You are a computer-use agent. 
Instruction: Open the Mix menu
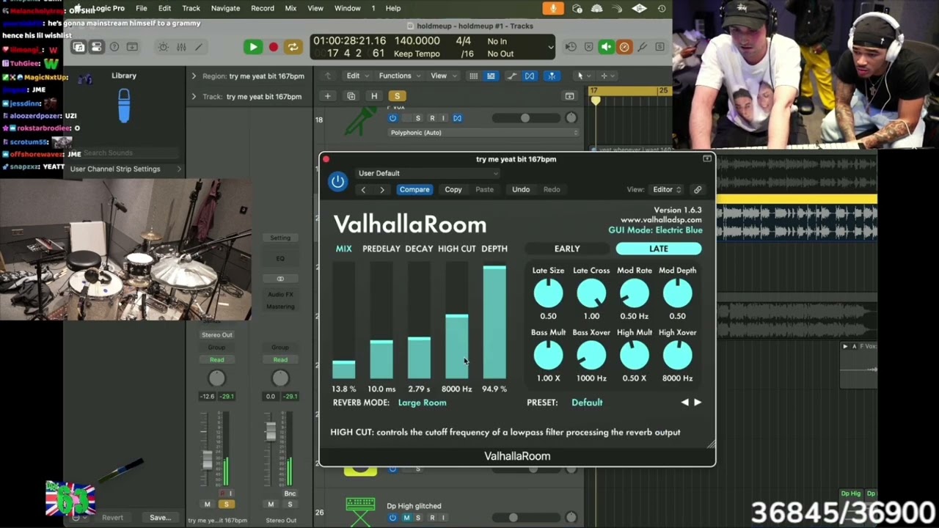tap(291, 8)
